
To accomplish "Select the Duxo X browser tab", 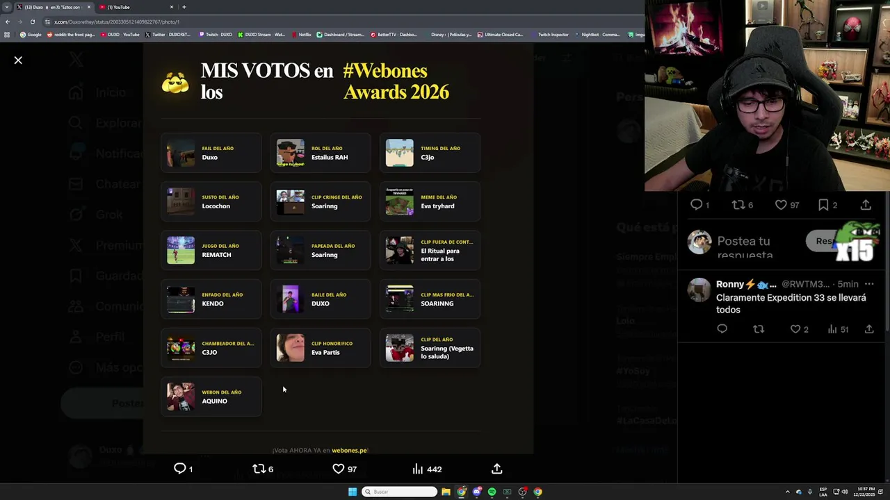I will (x=53, y=7).
